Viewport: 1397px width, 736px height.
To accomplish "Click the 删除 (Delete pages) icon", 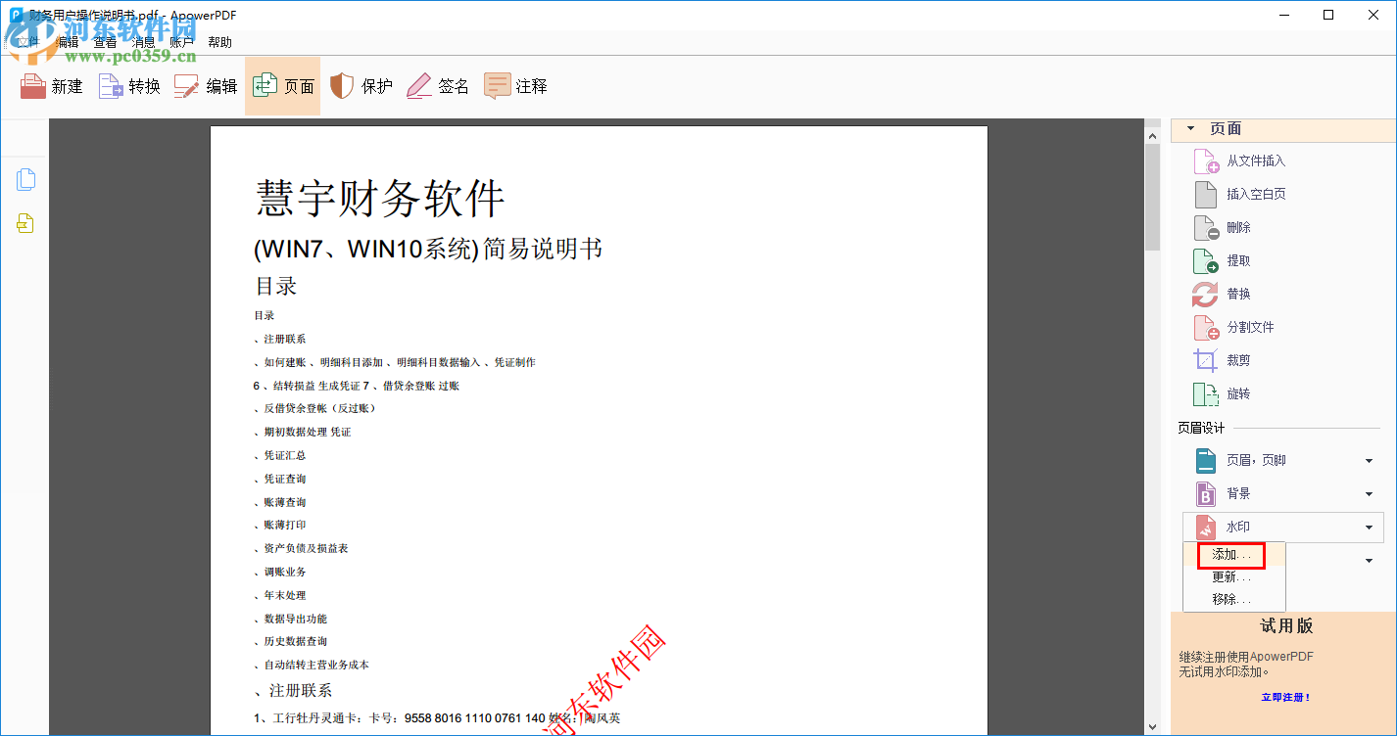I will (x=1205, y=226).
